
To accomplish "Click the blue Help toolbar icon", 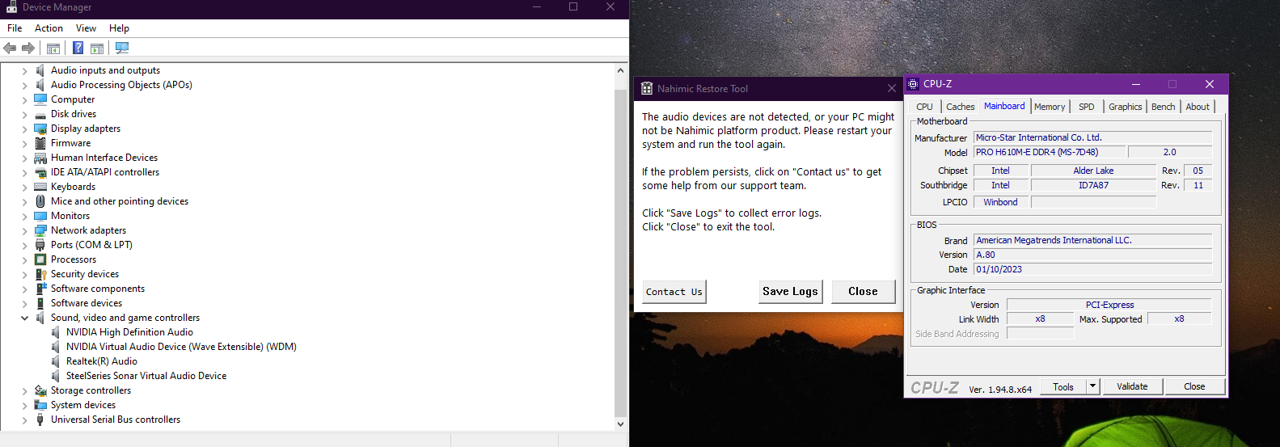I will (78, 48).
